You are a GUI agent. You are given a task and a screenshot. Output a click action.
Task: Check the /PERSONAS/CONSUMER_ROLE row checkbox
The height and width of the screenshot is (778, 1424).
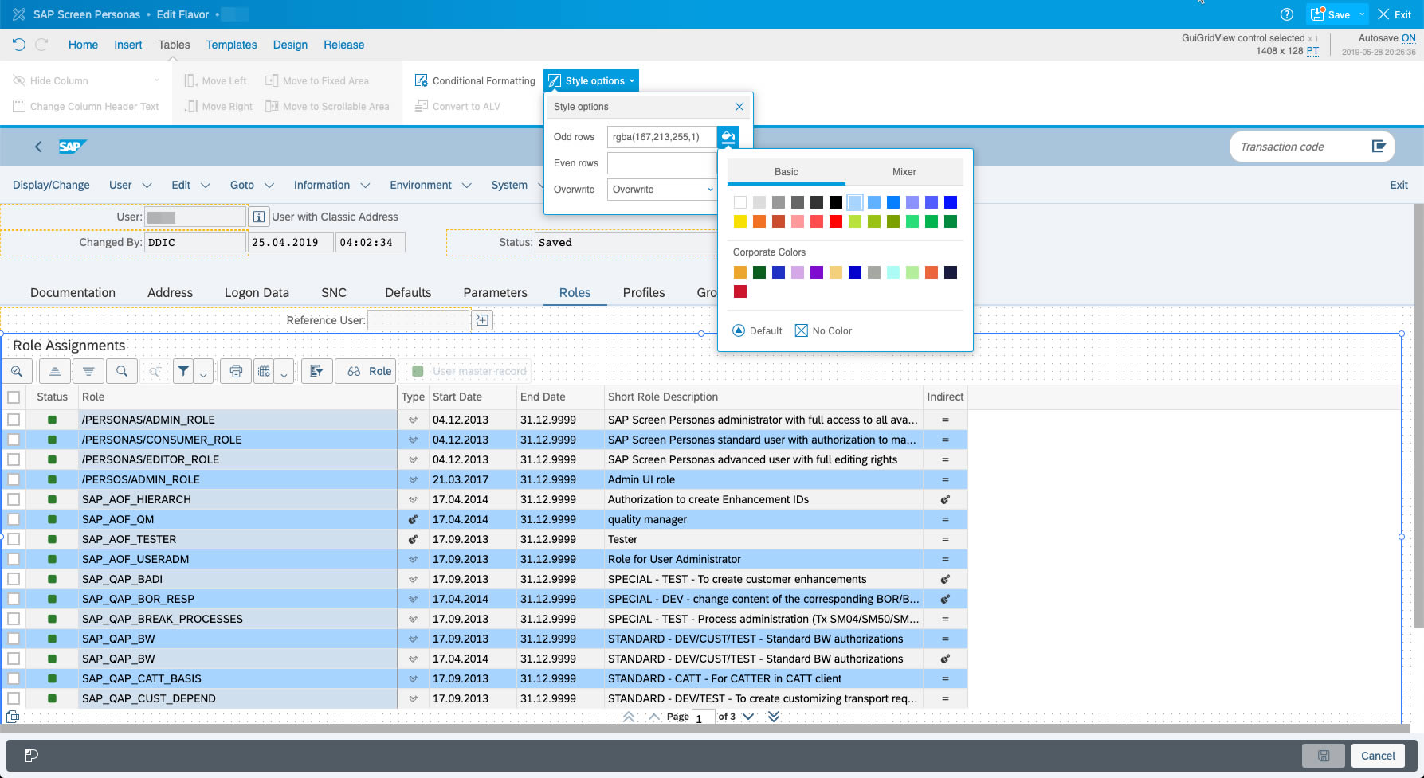(x=14, y=440)
